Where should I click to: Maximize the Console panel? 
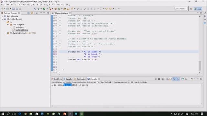pos(201,79)
